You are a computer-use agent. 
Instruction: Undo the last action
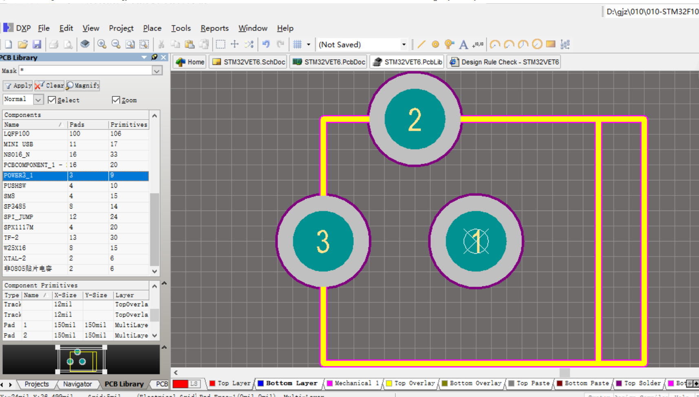point(266,44)
